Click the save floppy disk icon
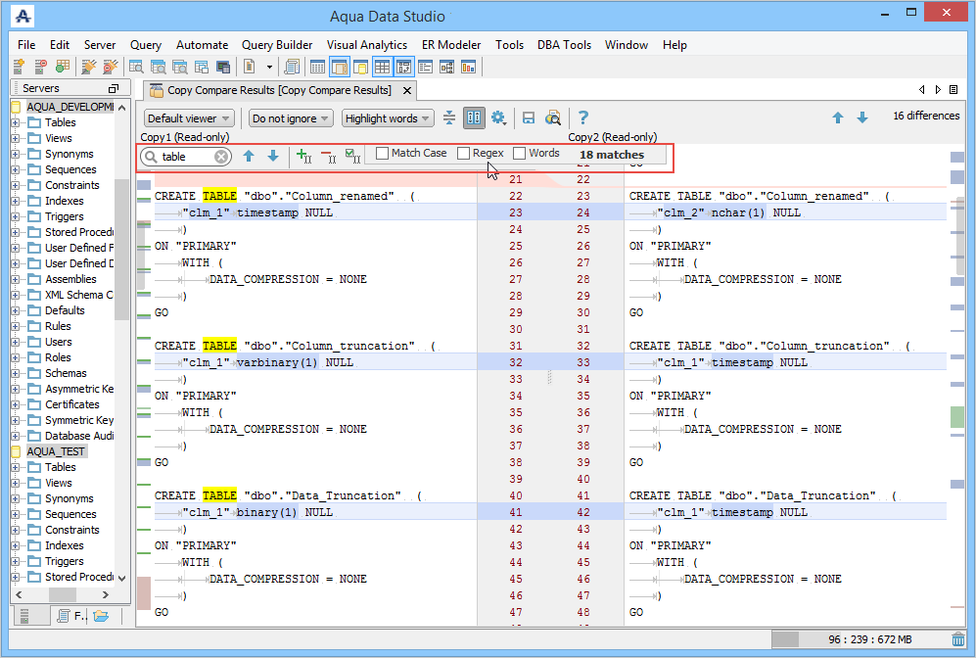The height and width of the screenshot is (658, 976). coord(529,117)
